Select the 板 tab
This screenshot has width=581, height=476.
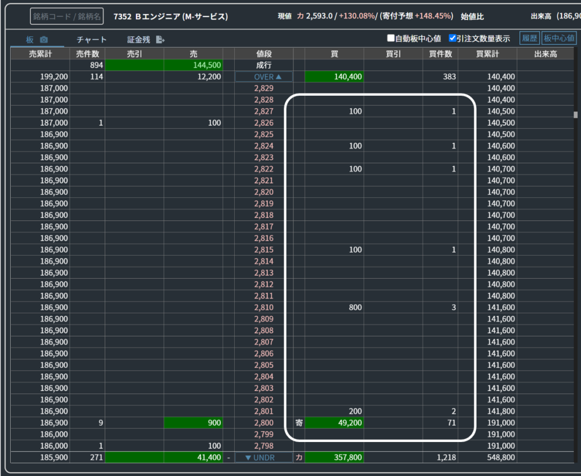pyautogui.click(x=30, y=40)
